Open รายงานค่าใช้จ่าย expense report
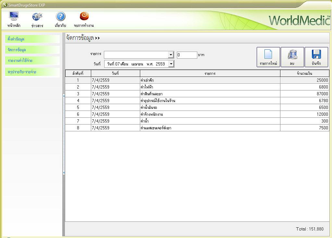Image resolution: width=332 pixels, height=238 pixels. (32, 61)
